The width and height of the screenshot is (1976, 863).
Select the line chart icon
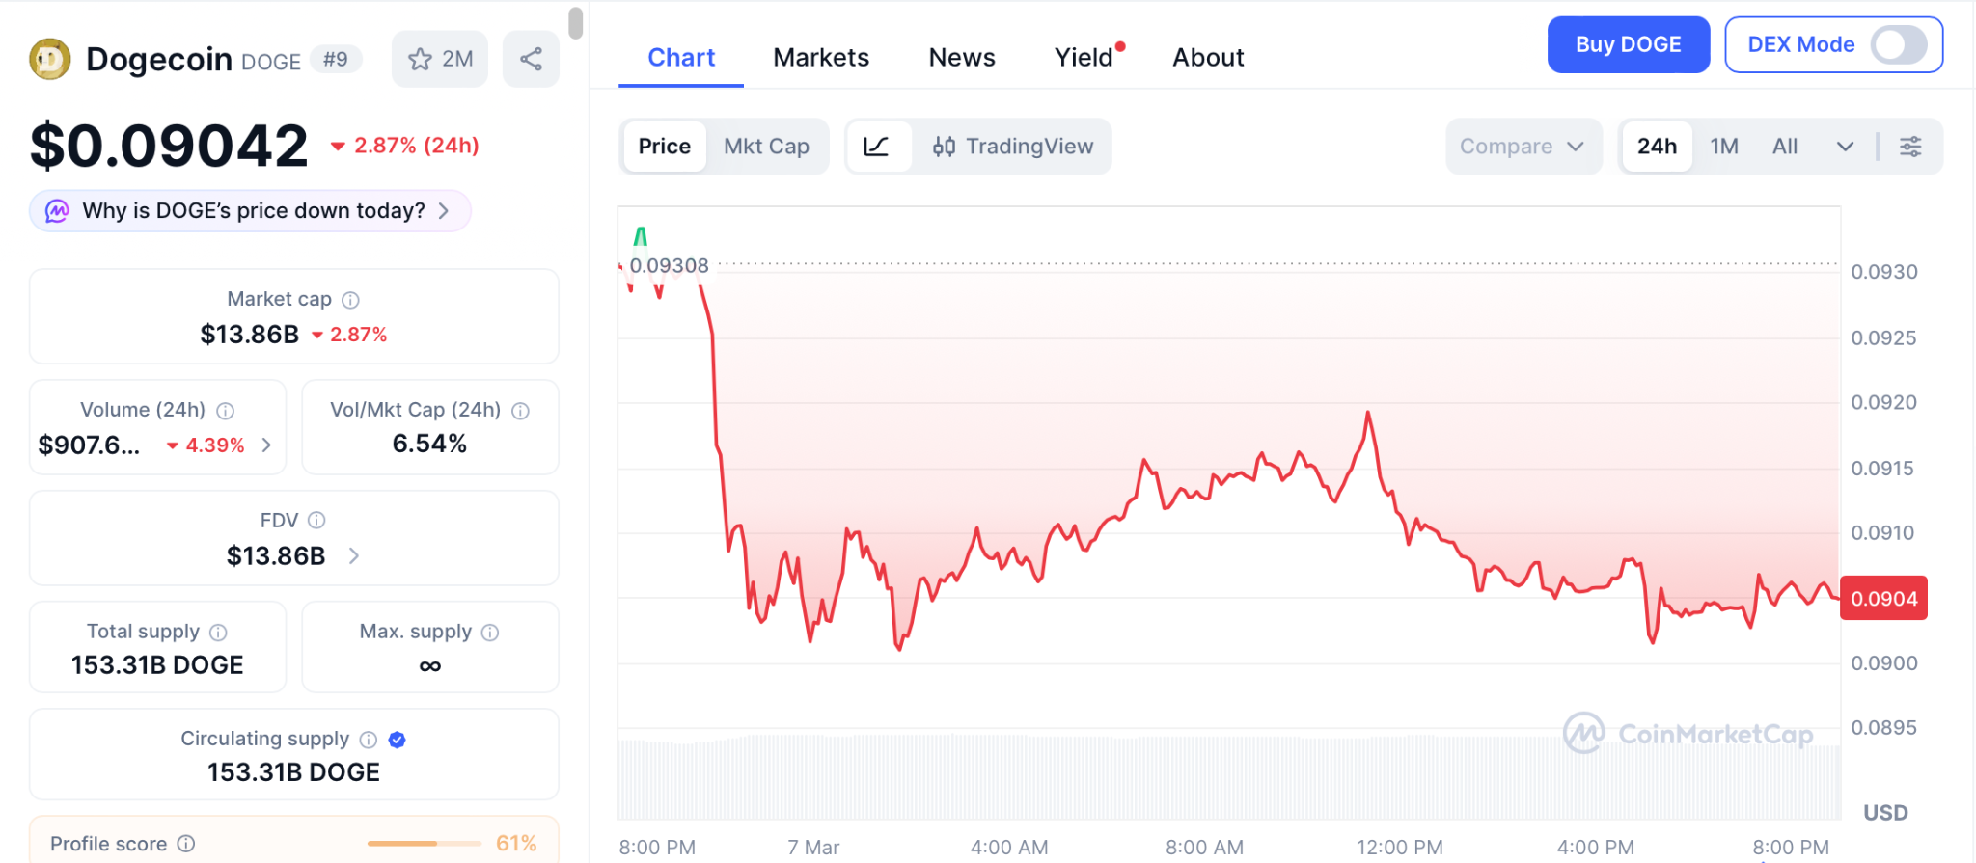pos(876,147)
